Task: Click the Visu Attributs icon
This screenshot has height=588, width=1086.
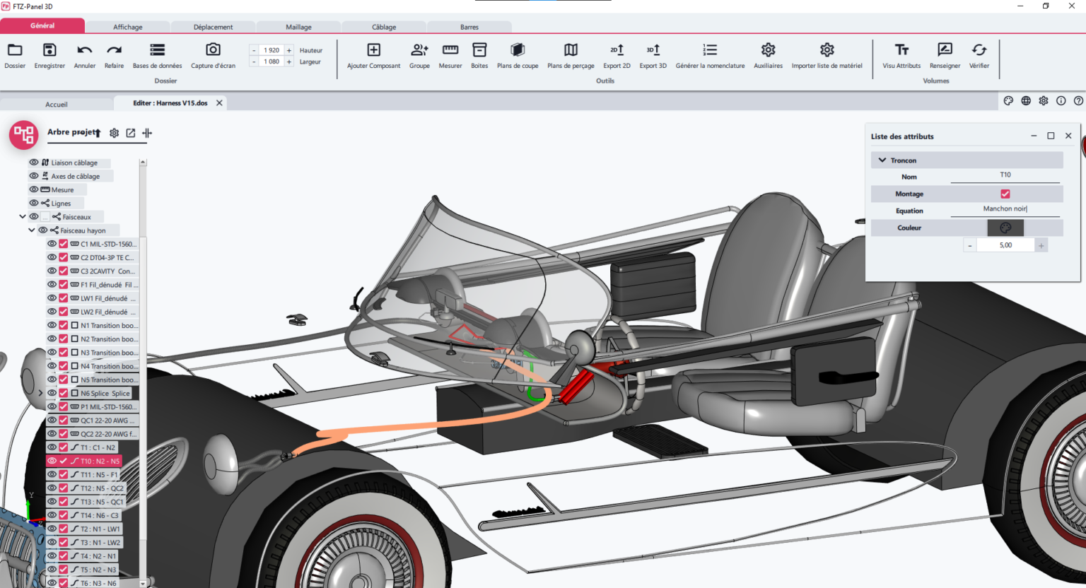Action: (901, 56)
